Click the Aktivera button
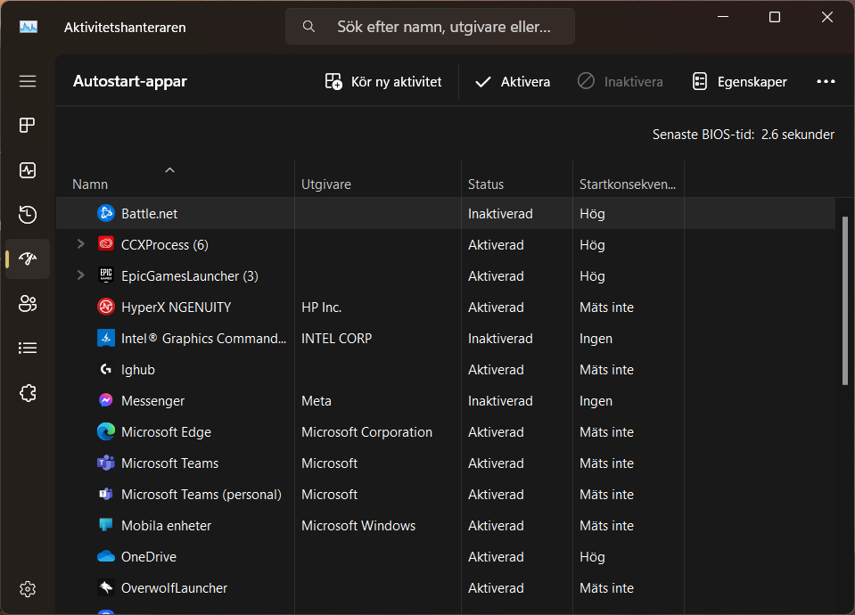This screenshot has width=855, height=615. [x=513, y=82]
